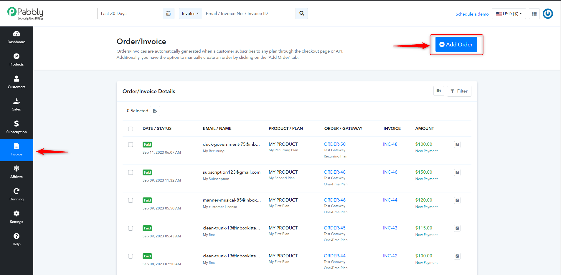Open the Schedule a demo link
This screenshot has height=275, width=561.
click(472, 14)
